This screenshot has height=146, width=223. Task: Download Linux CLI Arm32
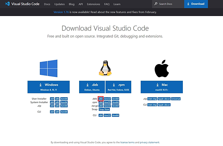(x=107, y=115)
